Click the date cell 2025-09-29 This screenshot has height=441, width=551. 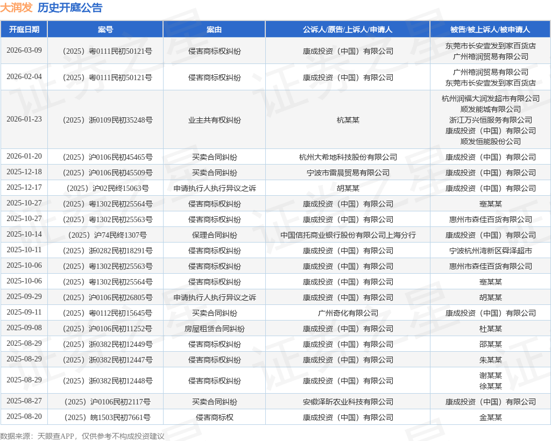24,297
